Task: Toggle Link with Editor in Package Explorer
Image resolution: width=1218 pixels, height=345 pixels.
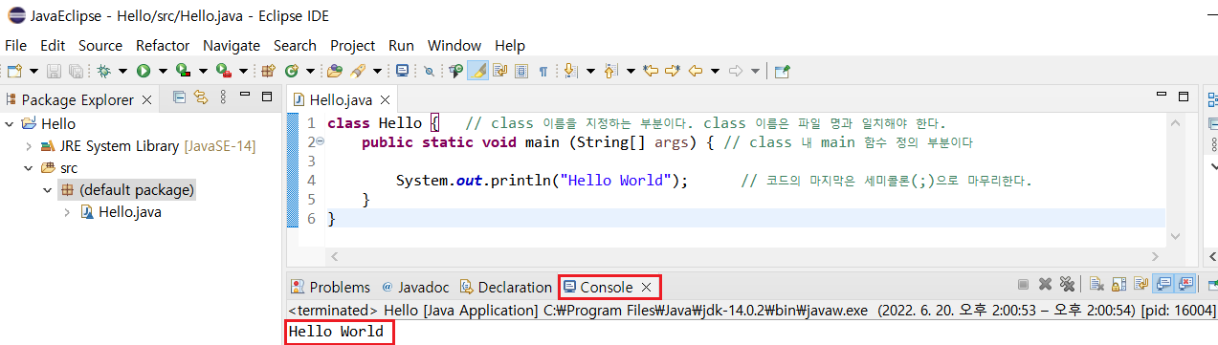Action: [x=201, y=97]
